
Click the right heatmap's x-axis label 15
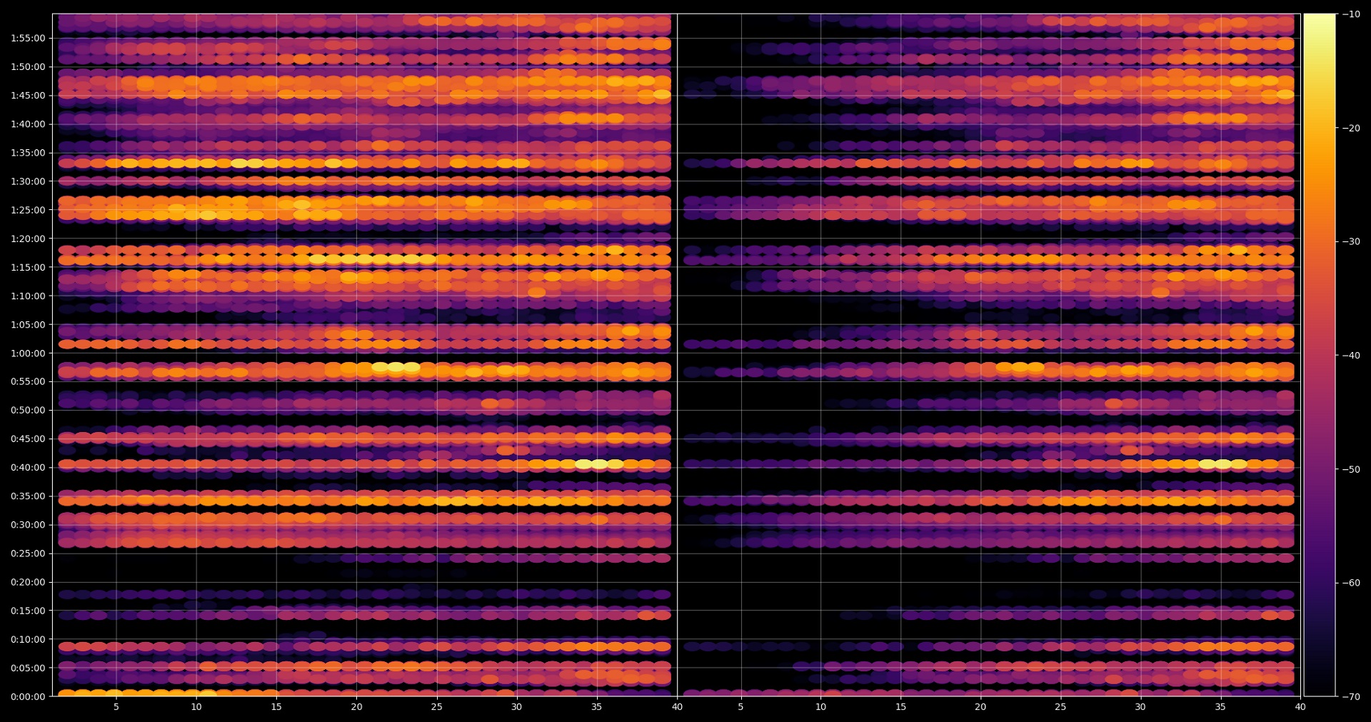pyautogui.click(x=901, y=707)
